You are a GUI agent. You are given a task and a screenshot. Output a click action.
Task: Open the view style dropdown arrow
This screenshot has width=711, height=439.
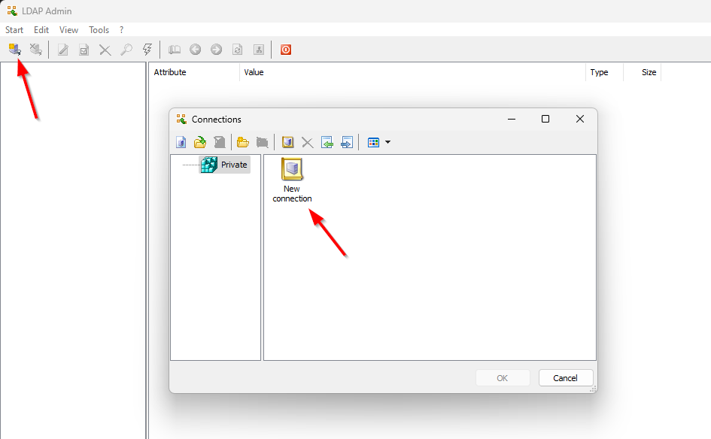coord(387,142)
